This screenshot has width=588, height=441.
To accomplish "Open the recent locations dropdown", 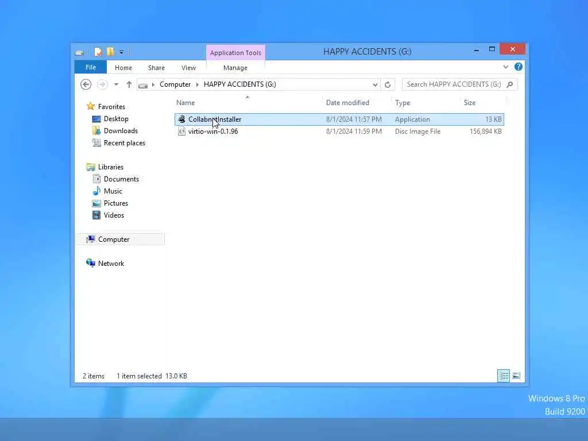I will pos(116,84).
